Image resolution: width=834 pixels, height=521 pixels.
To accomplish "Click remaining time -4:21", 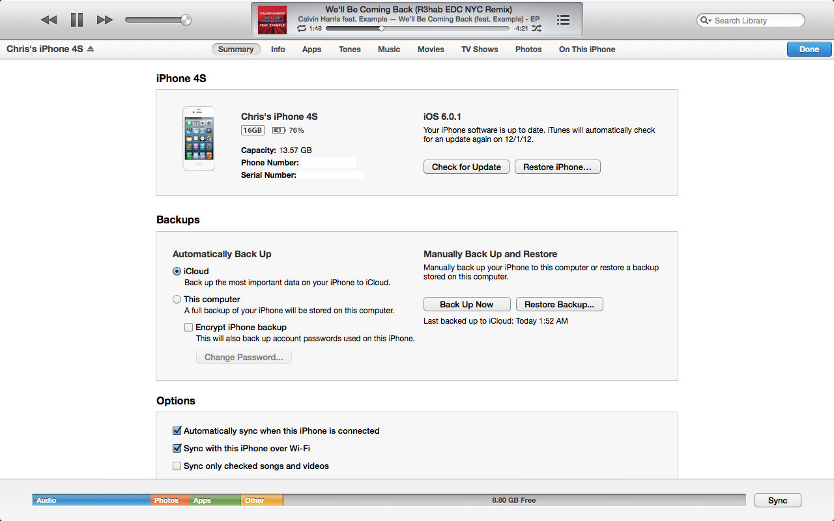I will (521, 29).
